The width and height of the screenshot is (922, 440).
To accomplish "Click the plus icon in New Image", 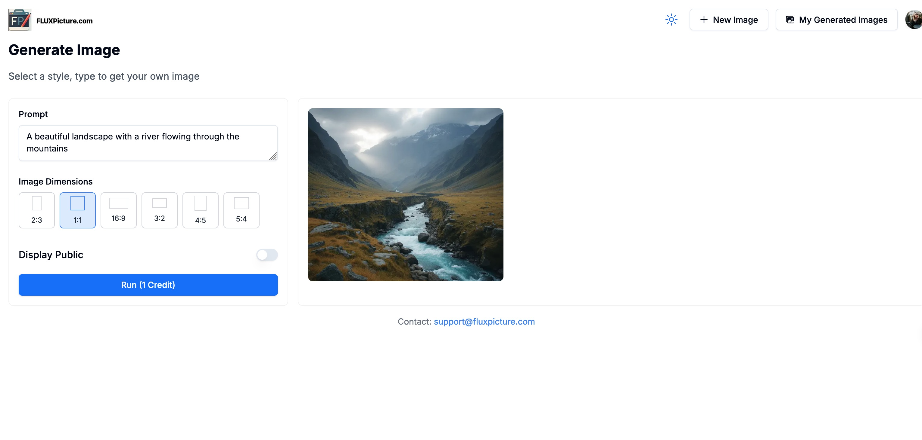I will 704,20.
